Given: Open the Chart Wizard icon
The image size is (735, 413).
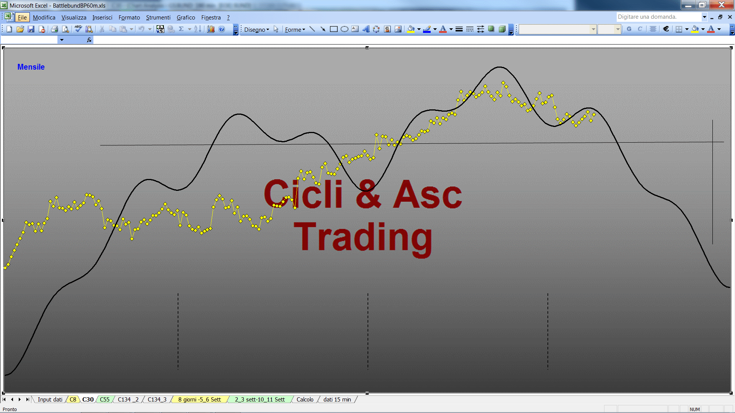Looking at the screenshot, I should pos(211,29).
